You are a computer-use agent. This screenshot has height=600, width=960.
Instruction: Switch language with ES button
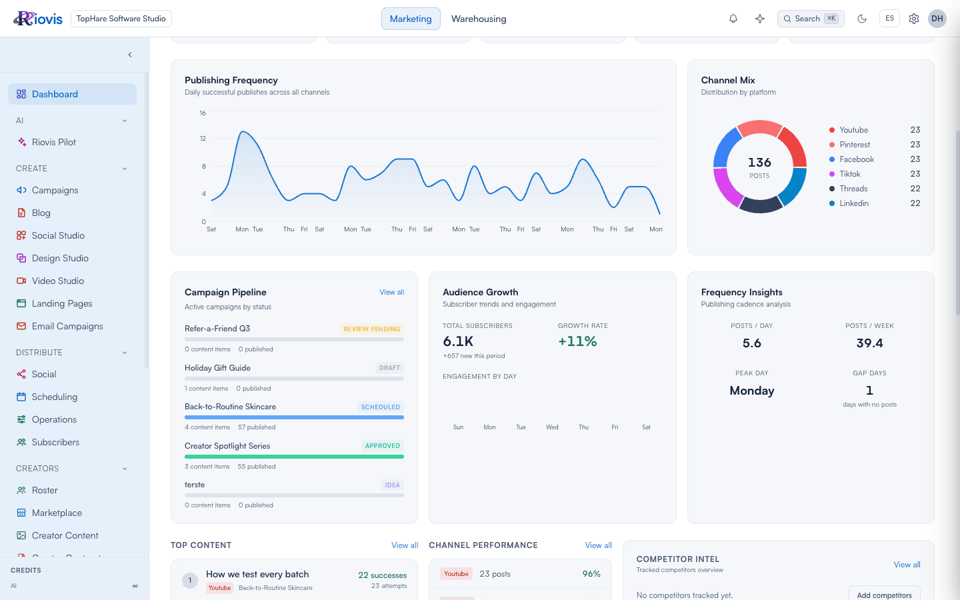click(x=889, y=19)
